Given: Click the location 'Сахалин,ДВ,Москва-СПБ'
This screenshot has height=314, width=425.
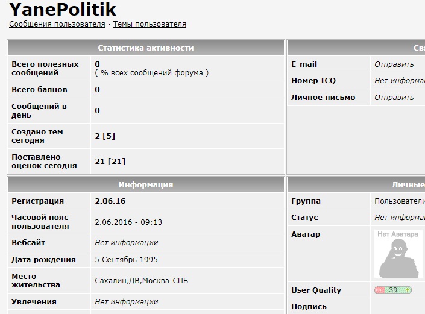Looking at the screenshot, I should (142, 281).
